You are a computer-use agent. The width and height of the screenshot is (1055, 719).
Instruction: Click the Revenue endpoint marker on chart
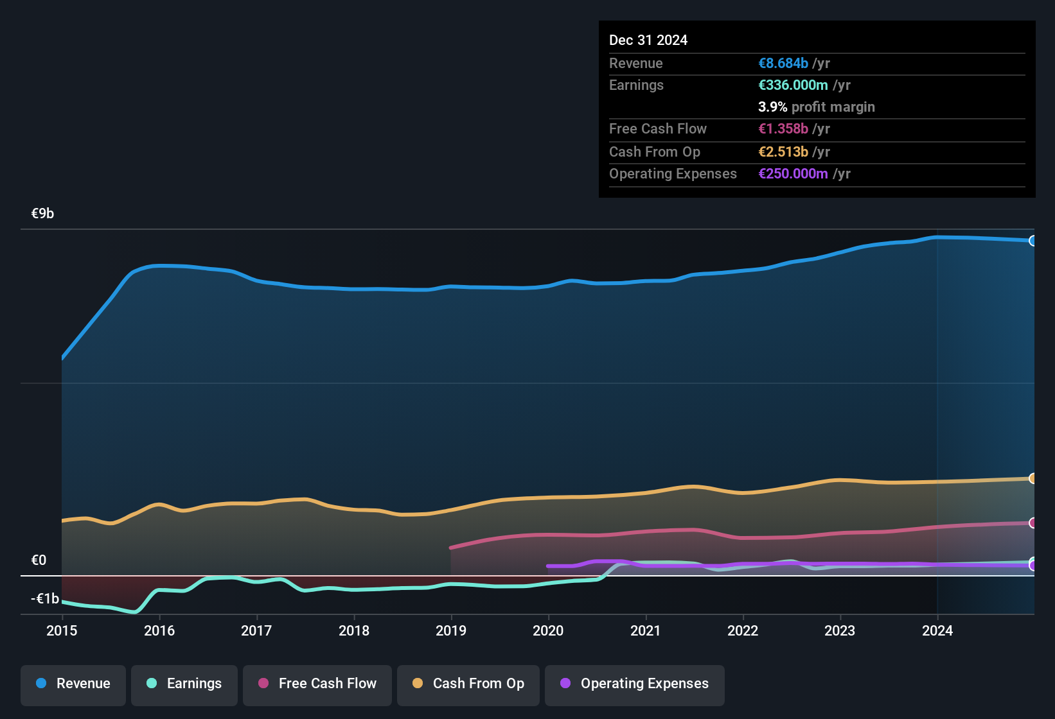point(1033,241)
